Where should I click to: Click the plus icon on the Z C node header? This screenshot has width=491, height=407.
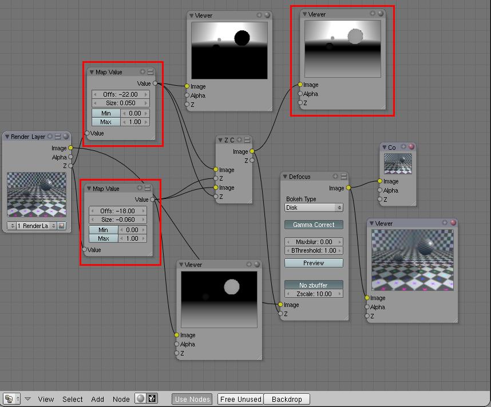(239, 139)
